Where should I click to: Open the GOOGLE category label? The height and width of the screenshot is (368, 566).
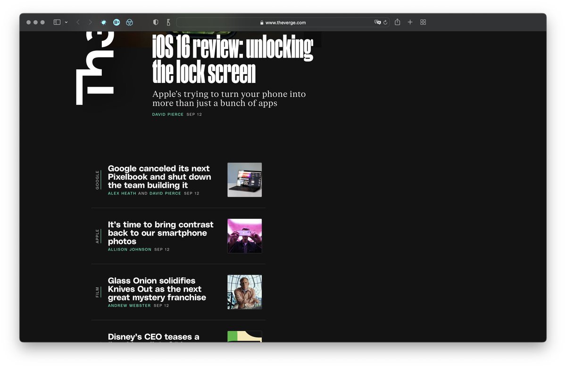pyautogui.click(x=98, y=180)
